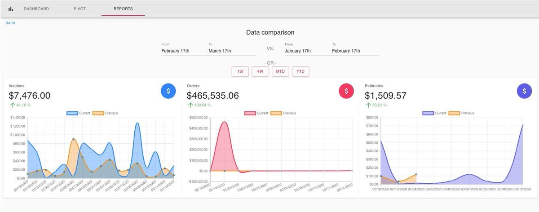Select the YTD range button
The width and height of the screenshot is (539, 212).
point(300,71)
